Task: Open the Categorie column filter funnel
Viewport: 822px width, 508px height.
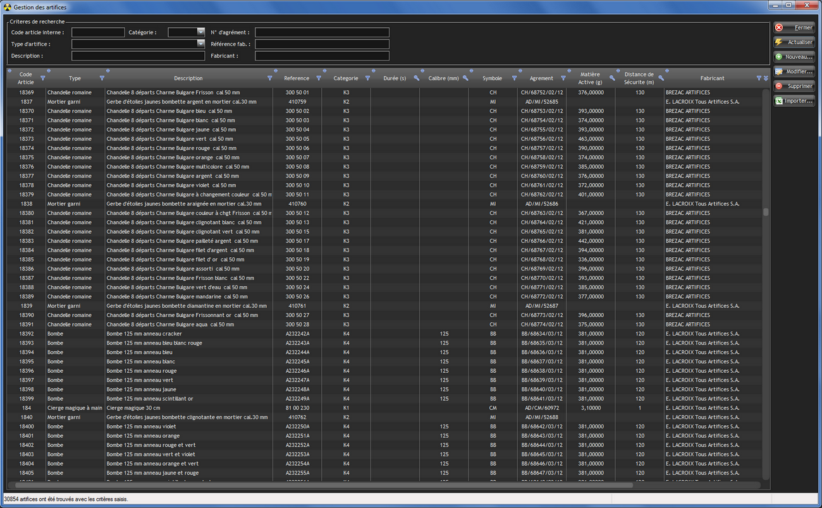Action: (x=367, y=78)
